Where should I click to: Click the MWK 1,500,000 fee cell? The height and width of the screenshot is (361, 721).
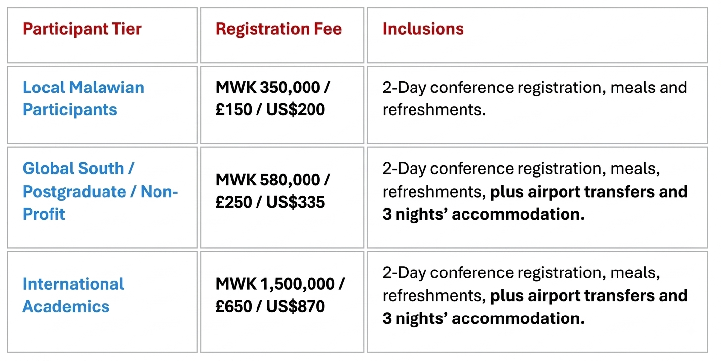pyautogui.click(x=282, y=302)
